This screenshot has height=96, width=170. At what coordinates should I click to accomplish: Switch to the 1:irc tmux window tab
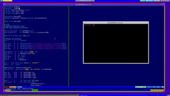click(x=20, y=90)
